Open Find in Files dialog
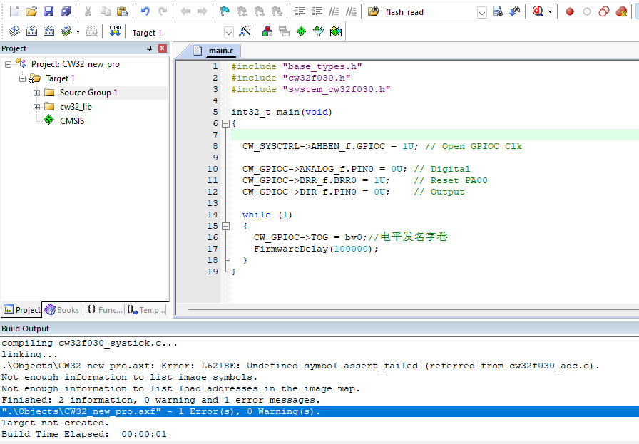Viewport: 639px width, 444px height. 374,11
